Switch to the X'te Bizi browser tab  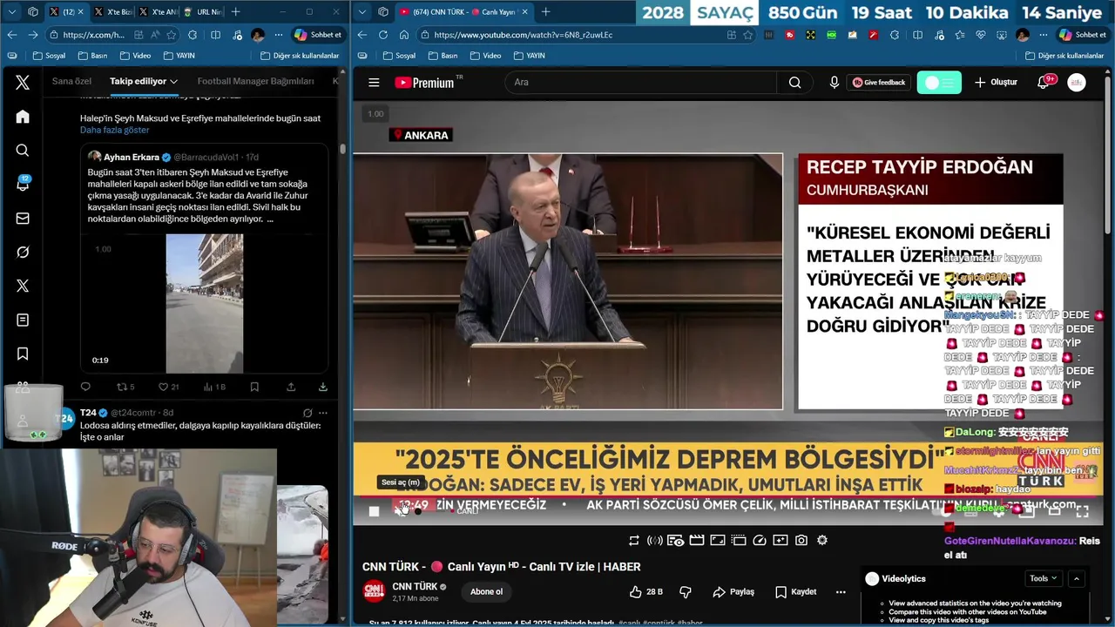pyautogui.click(x=111, y=11)
